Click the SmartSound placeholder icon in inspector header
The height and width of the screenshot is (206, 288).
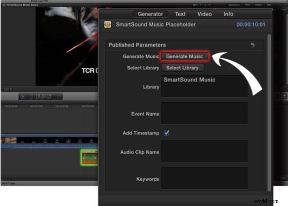pyautogui.click(x=108, y=25)
